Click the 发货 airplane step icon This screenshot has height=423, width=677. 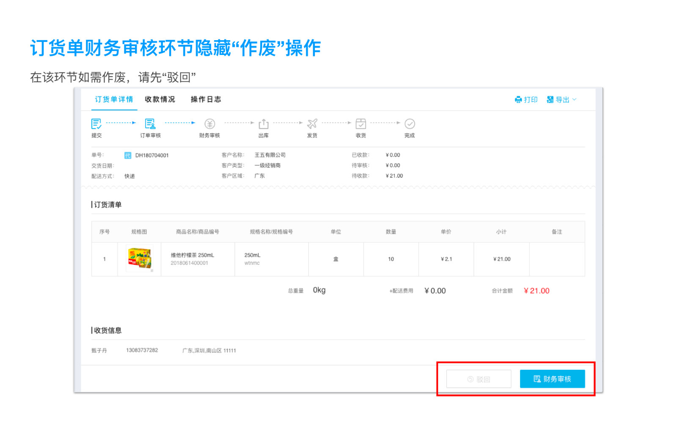312,124
